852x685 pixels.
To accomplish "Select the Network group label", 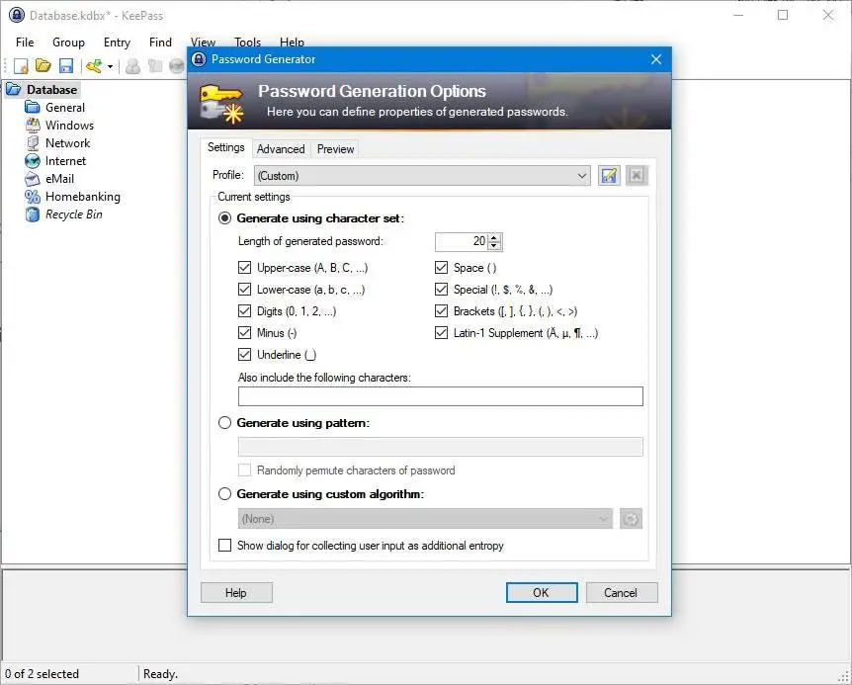I will (67, 143).
